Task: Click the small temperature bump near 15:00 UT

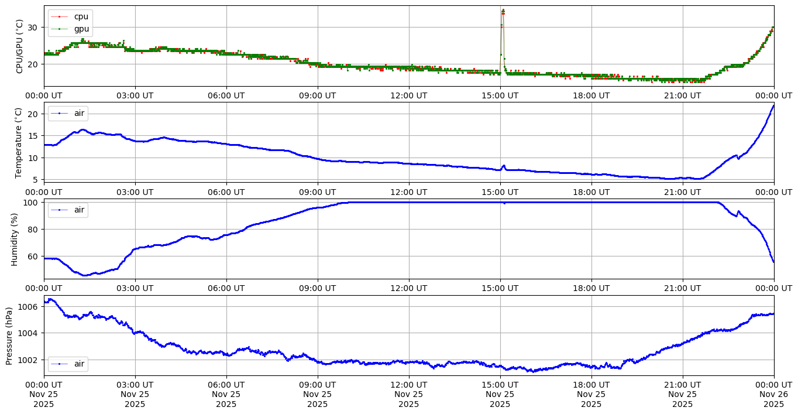Action: 504,166
